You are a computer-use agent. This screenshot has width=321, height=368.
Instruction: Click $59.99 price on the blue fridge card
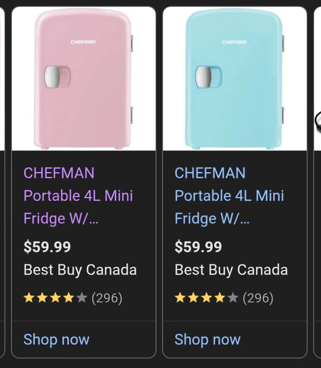pos(198,247)
